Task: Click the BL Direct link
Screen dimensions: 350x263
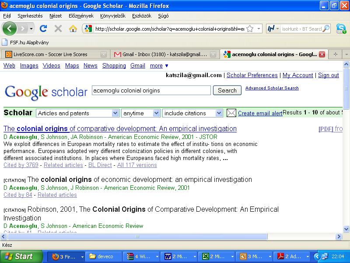Action: click(x=100, y=165)
